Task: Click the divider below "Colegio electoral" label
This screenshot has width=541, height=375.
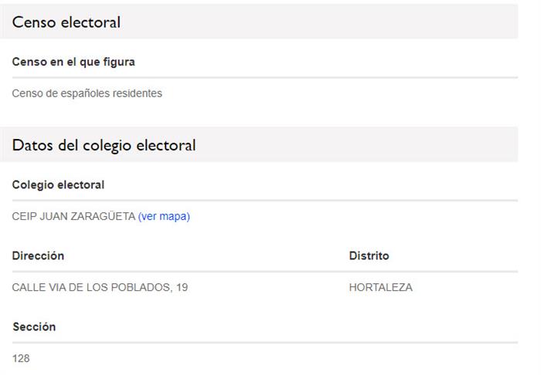Action: click(x=264, y=201)
